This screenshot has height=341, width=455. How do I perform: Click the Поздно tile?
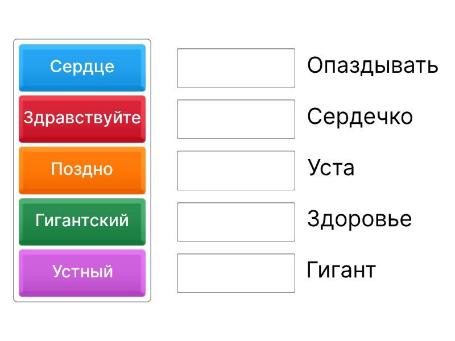(82, 169)
